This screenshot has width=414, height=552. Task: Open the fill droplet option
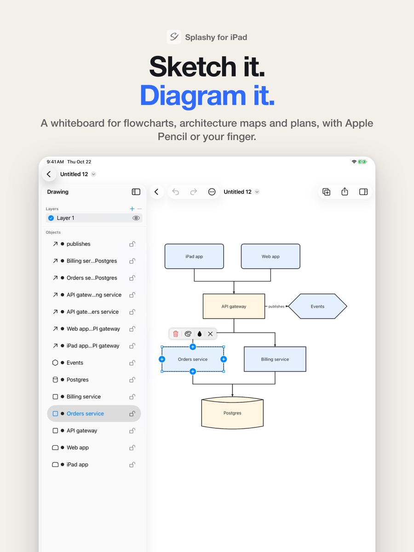(x=199, y=334)
